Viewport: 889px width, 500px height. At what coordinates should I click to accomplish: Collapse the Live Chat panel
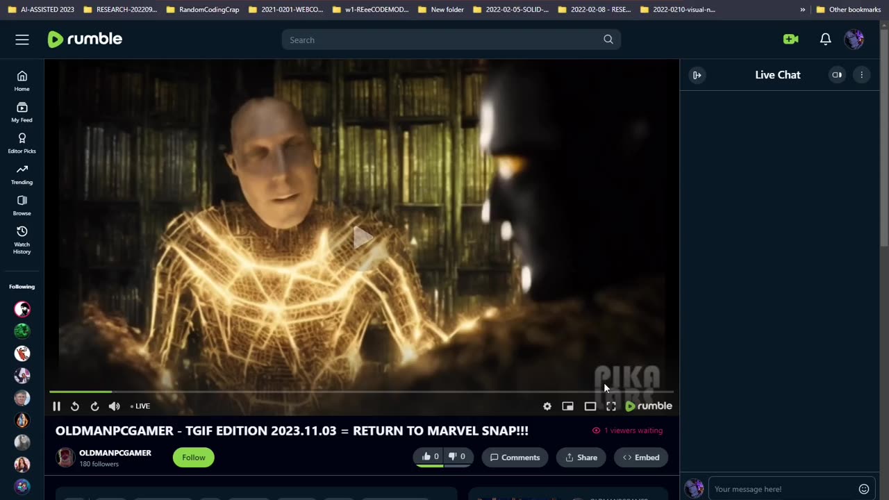tap(697, 75)
